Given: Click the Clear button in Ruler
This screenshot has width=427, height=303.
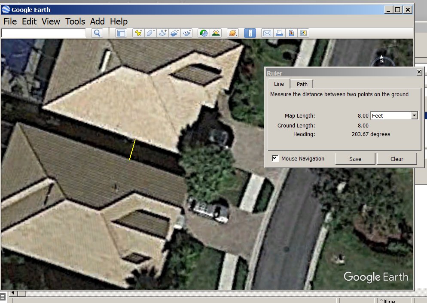Looking at the screenshot, I should pos(396,159).
